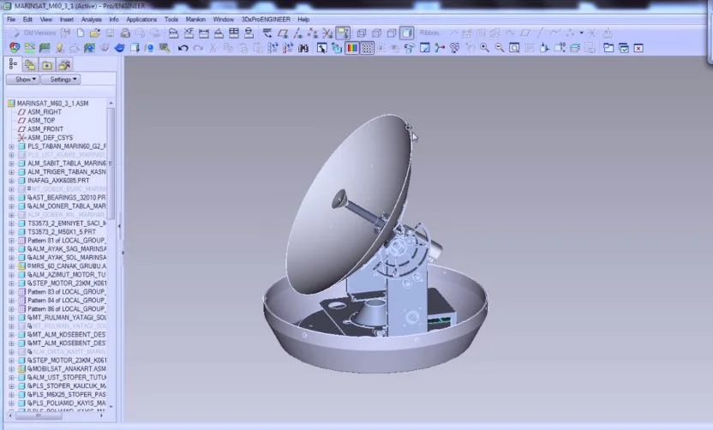Click the Find binoculars icon
The height and width of the screenshot is (430, 713).
(303, 48)
